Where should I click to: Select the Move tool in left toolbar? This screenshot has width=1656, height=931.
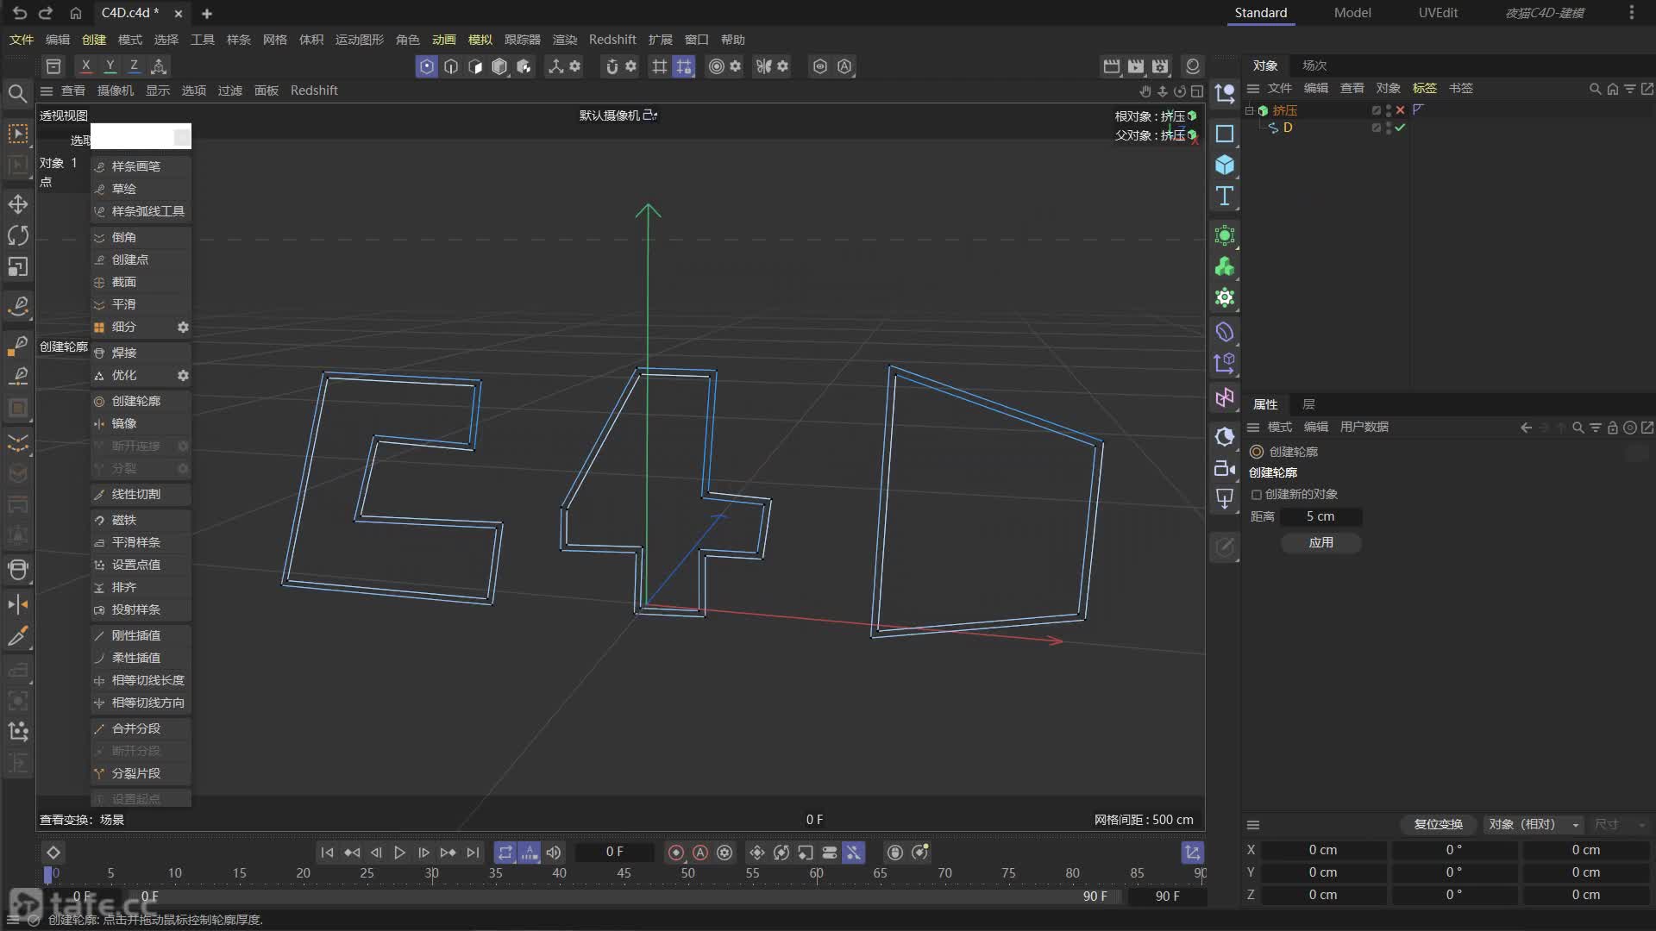[18, 204]
